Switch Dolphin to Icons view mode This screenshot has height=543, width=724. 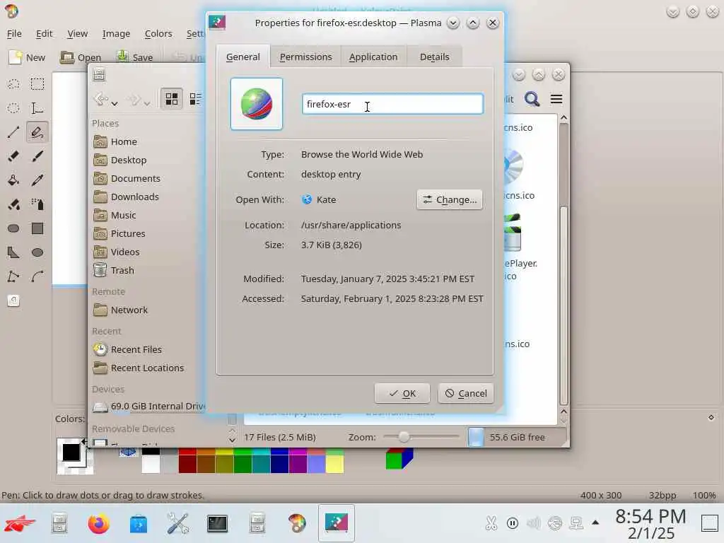coord(172,99)
